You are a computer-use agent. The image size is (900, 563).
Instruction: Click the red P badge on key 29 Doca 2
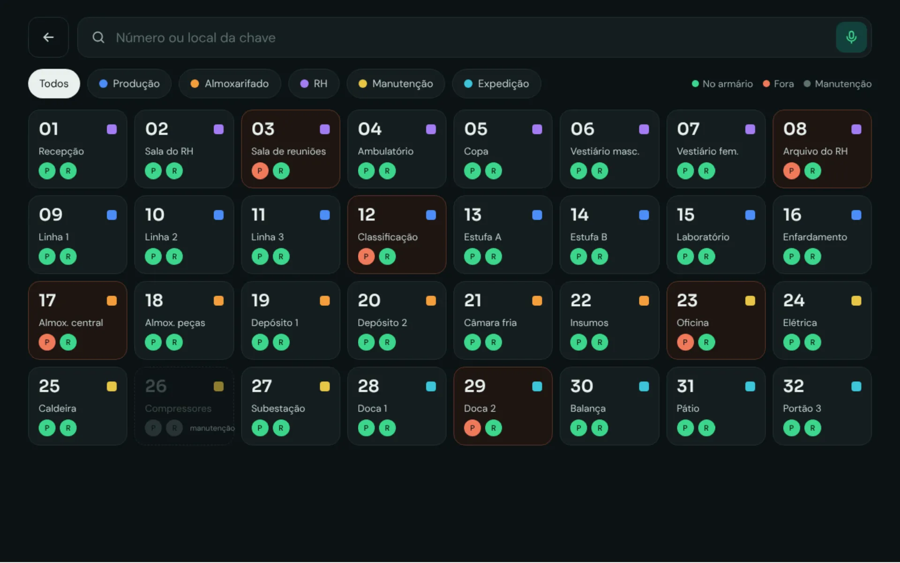(472, 428)
